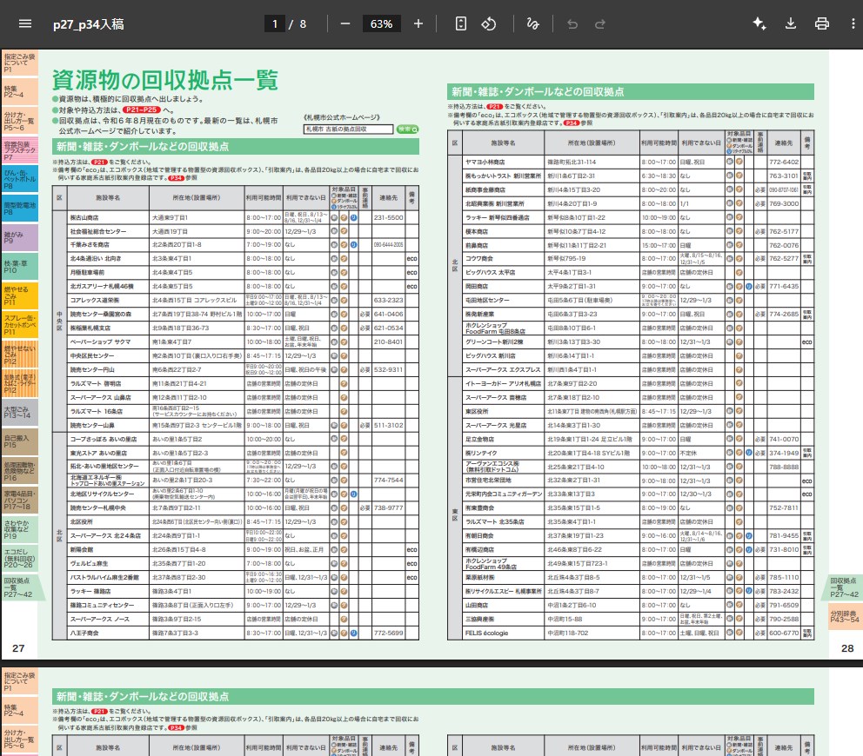Select the draw annotation tool
Screen dimensions: 863x756
(x=532, y=23)
